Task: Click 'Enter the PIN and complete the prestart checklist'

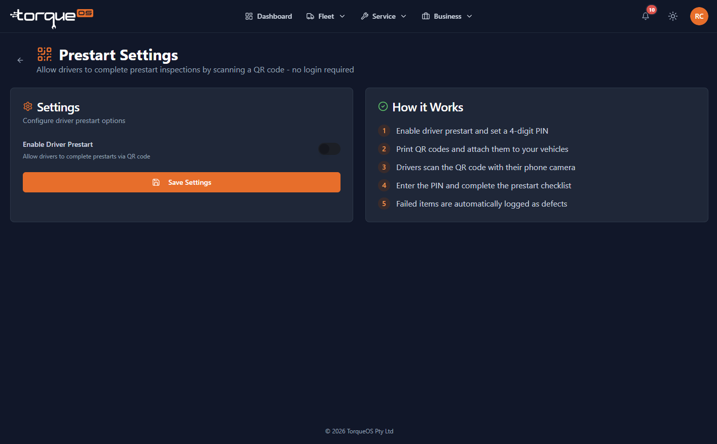Action: (x=483, y=185)
